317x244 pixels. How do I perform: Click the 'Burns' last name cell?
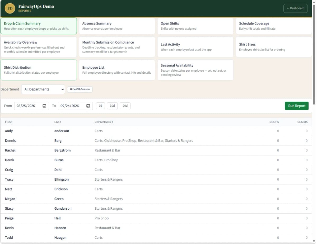pyautogui.click(x=59, y=160)
